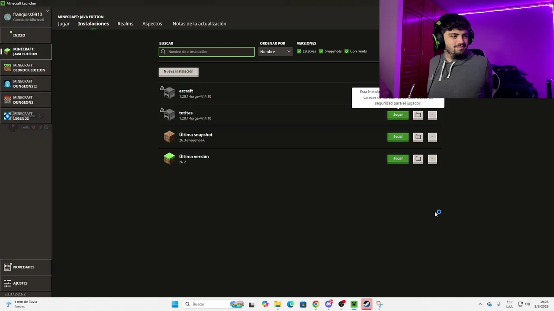Viewport: 554px width, 311px height.
Task: Select Minecraft Legends in sidebar
Action: [x=26, y=116]
